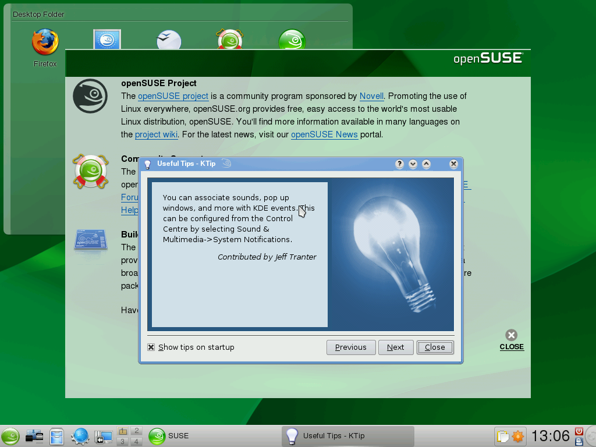Launch the blue globe web browser panel icon

pyautogui.click(x=80, y=436)
